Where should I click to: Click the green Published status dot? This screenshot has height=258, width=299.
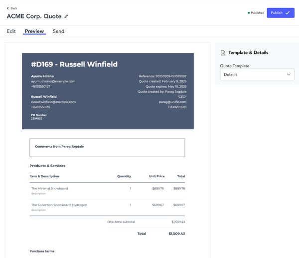tap(249, 13)
